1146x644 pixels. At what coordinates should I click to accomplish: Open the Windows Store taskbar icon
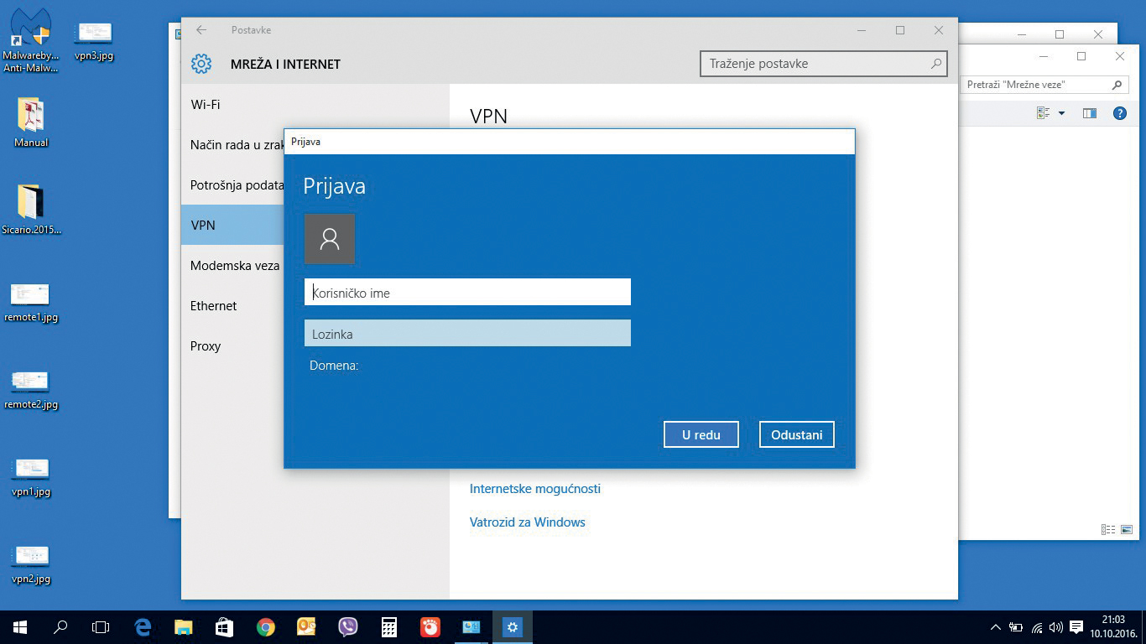point(224,627)
